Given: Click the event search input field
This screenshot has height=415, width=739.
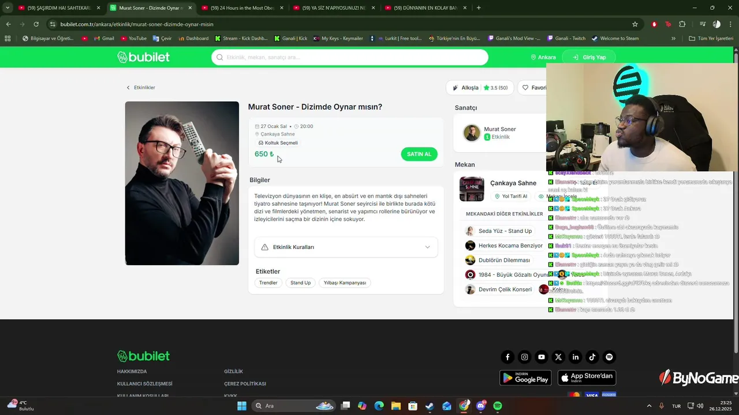Looking at the screenshot, I should (350, 58).
